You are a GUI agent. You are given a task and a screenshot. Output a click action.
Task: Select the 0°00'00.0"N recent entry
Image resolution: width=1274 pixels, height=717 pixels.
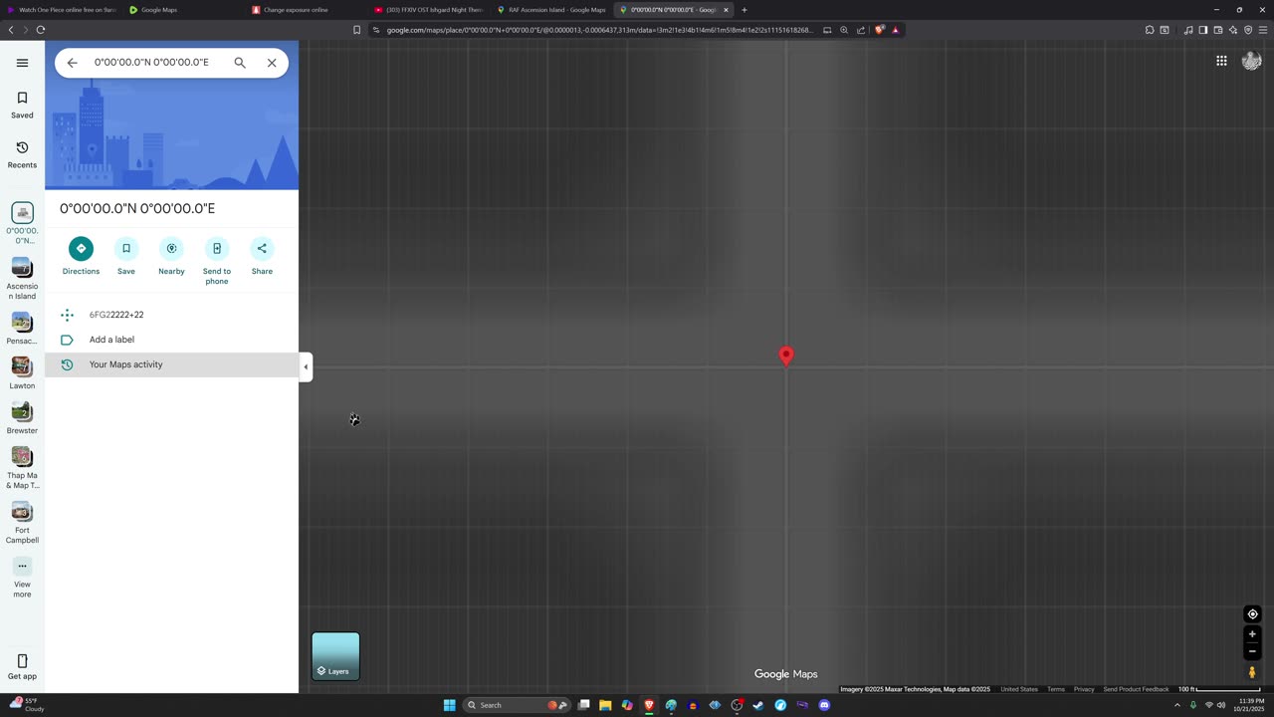coord(22,223)
